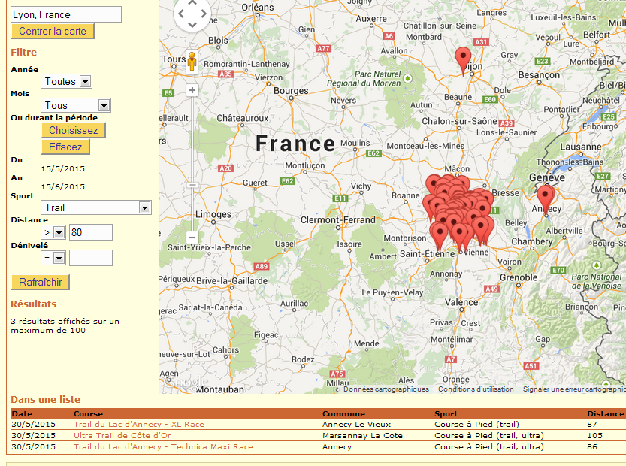Click the Choisissez period button
Image resolution: width=626 pixels, height=466 pixels.
(x=73, y=130)
